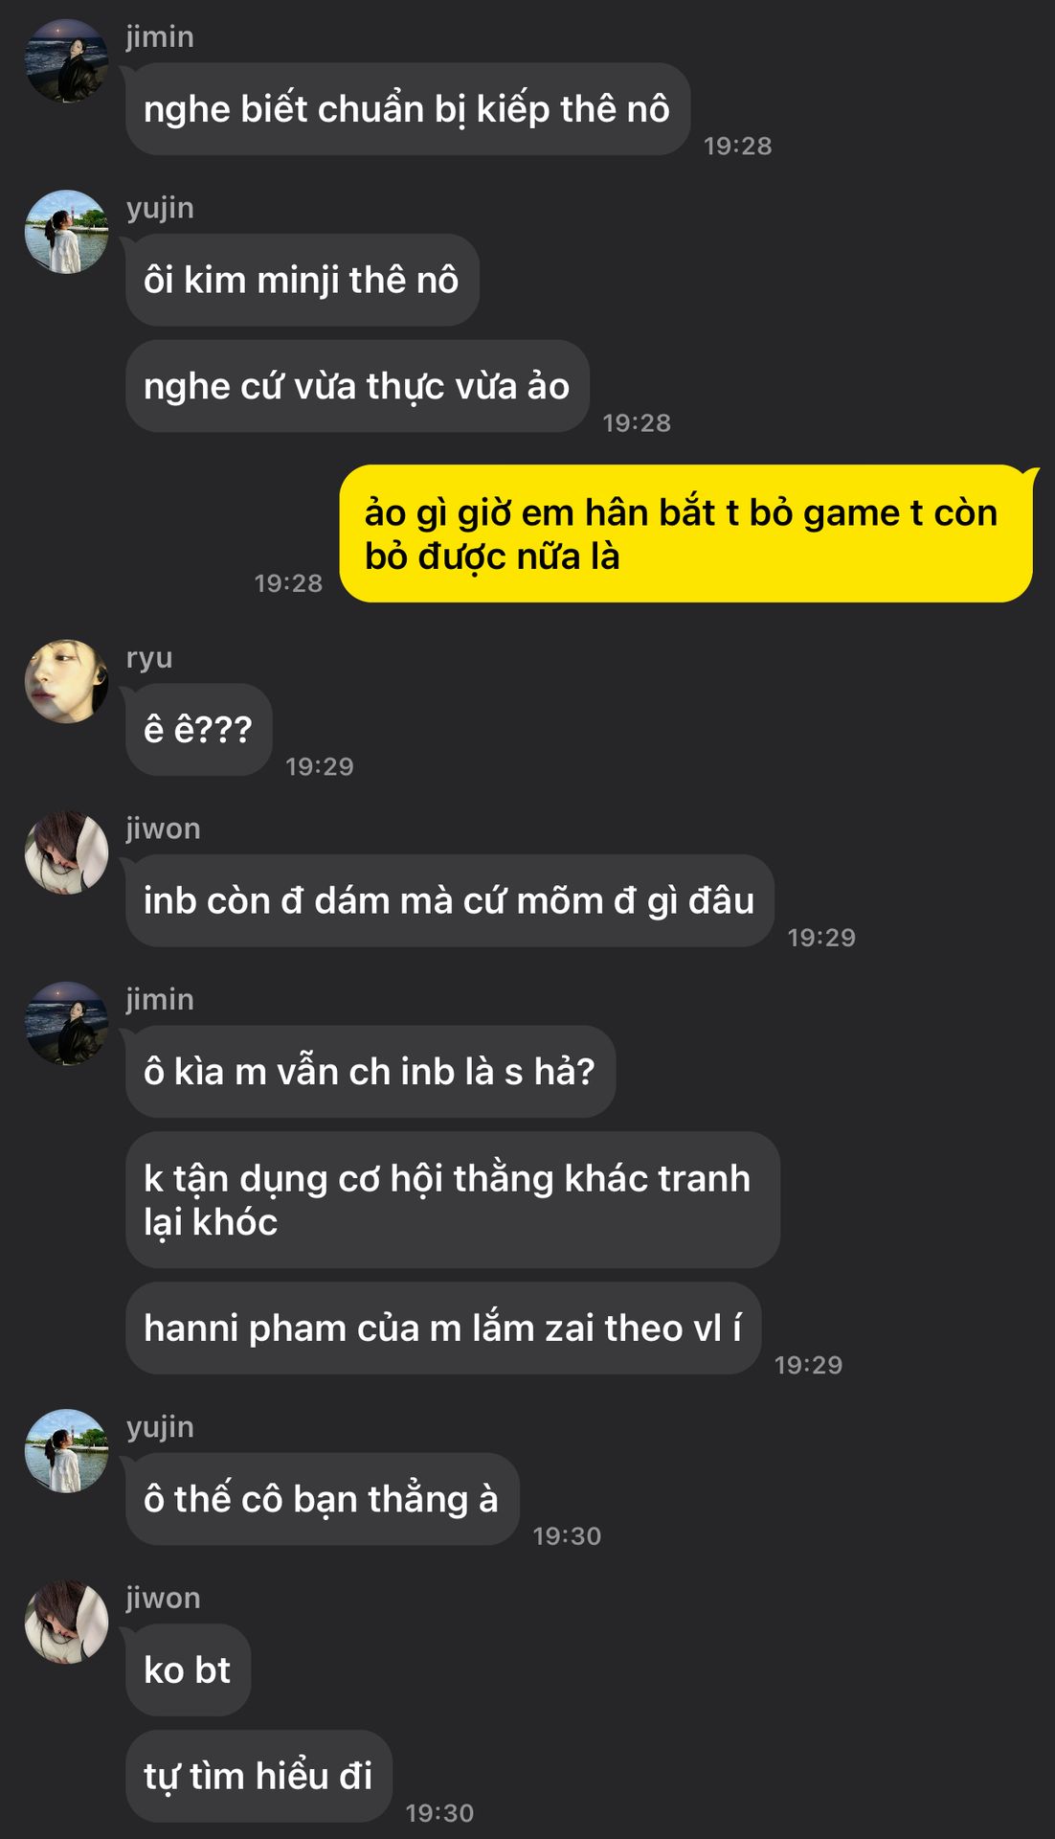Tap message 'nghe cứ vừa thực vừa ảo'
The width and height of the screenshot is (1055, 1839).
point(357,386)
